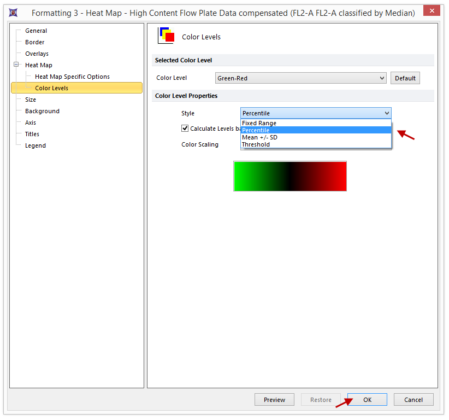Reset color level with Default button
Image resolution: width=449 pixels, height=420 pixels.
coord(405,78)
